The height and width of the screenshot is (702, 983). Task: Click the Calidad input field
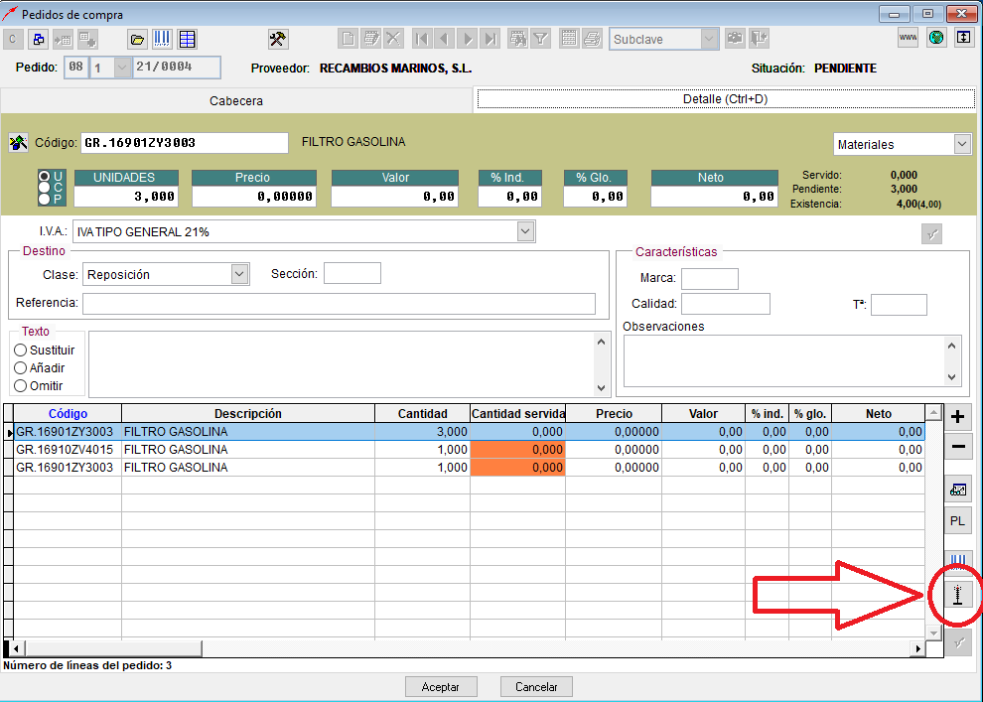pyautogui.click(x=726, y=304)
